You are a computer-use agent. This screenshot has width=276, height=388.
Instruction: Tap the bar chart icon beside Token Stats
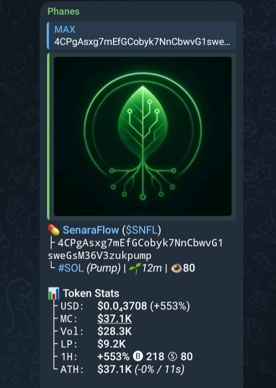pyautogui.click(x=54, y=293)
